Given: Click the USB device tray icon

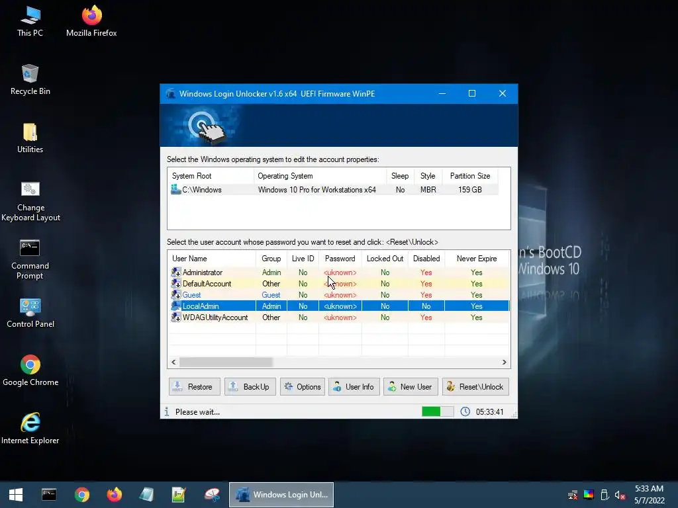Looking at the screenshot, I should (x=605, y=495).
